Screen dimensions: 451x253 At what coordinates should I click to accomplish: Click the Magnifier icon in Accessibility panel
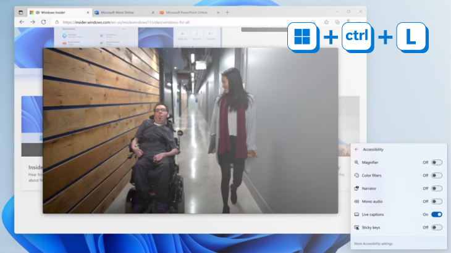coord(356,162)
